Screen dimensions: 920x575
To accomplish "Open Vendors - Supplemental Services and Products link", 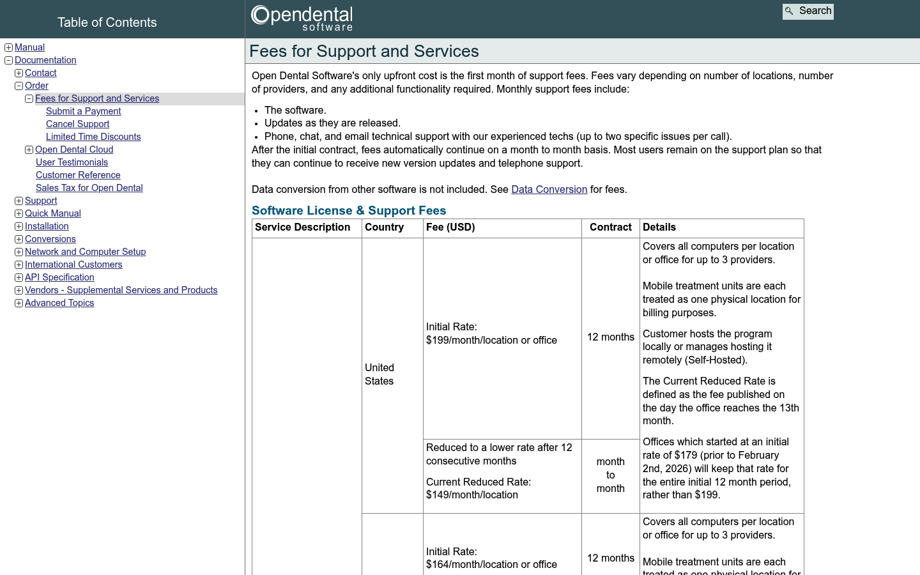I will [121, 290].
